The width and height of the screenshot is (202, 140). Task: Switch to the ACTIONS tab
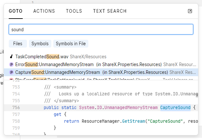point(44,11)
